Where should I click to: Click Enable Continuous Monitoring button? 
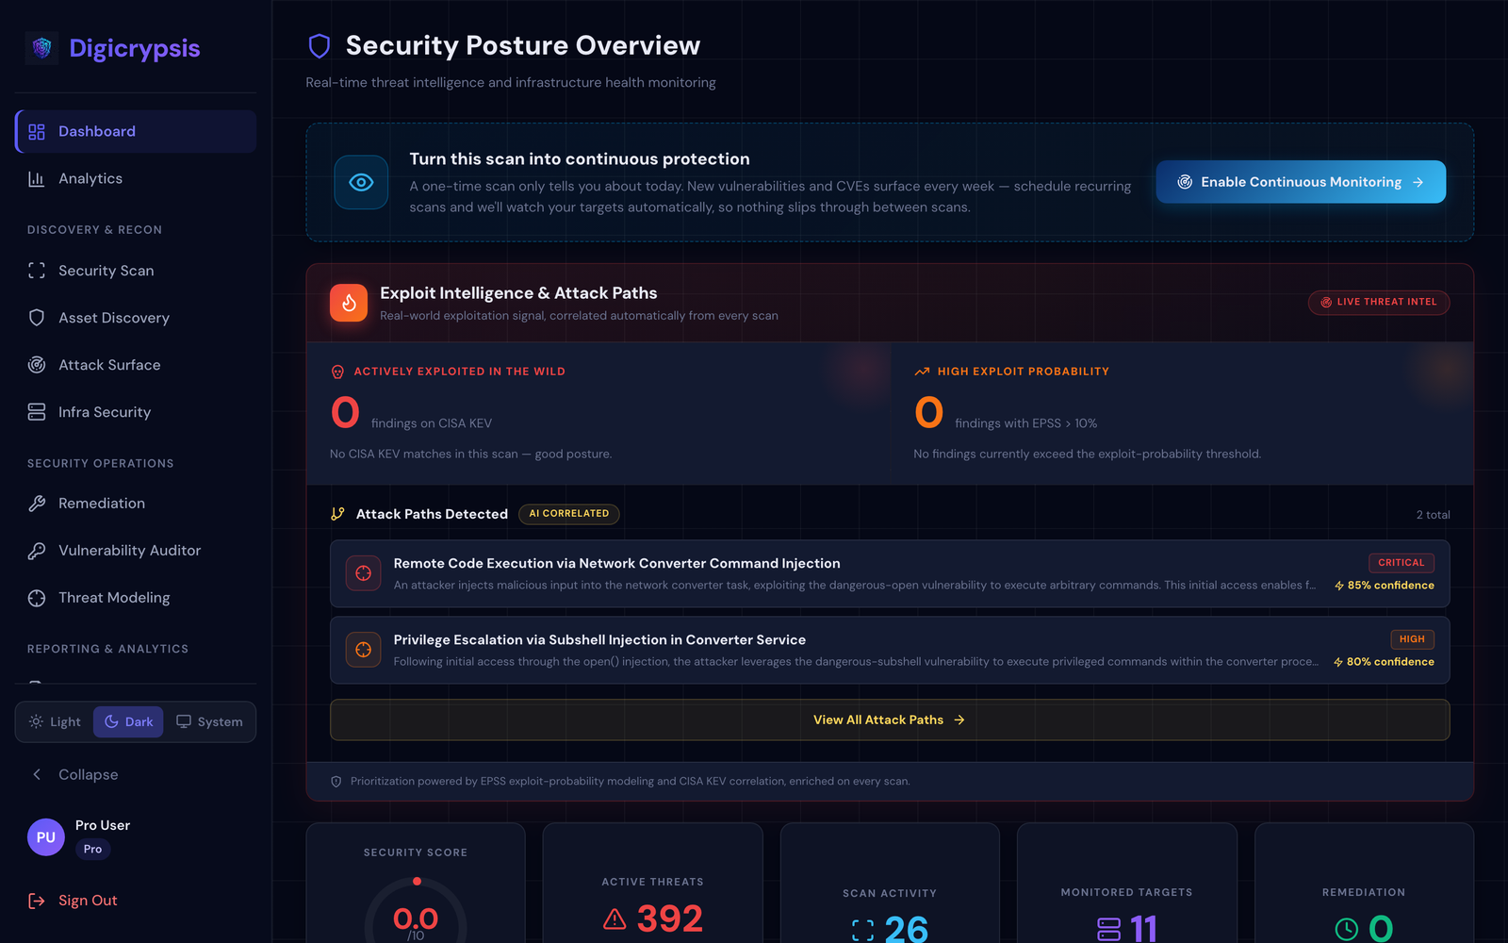click(x=1301, y=182)
